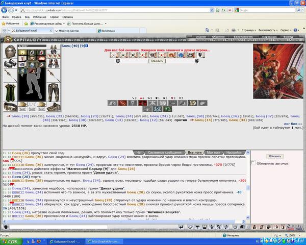Switch to the capitalcity taskbar window button
Viewport: 306px width, 245px height.
[105, 241]
